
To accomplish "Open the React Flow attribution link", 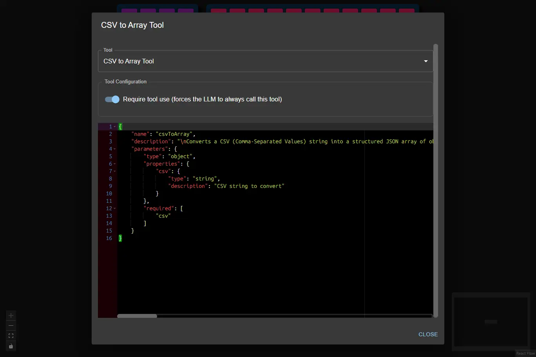I will click(525, 353).
